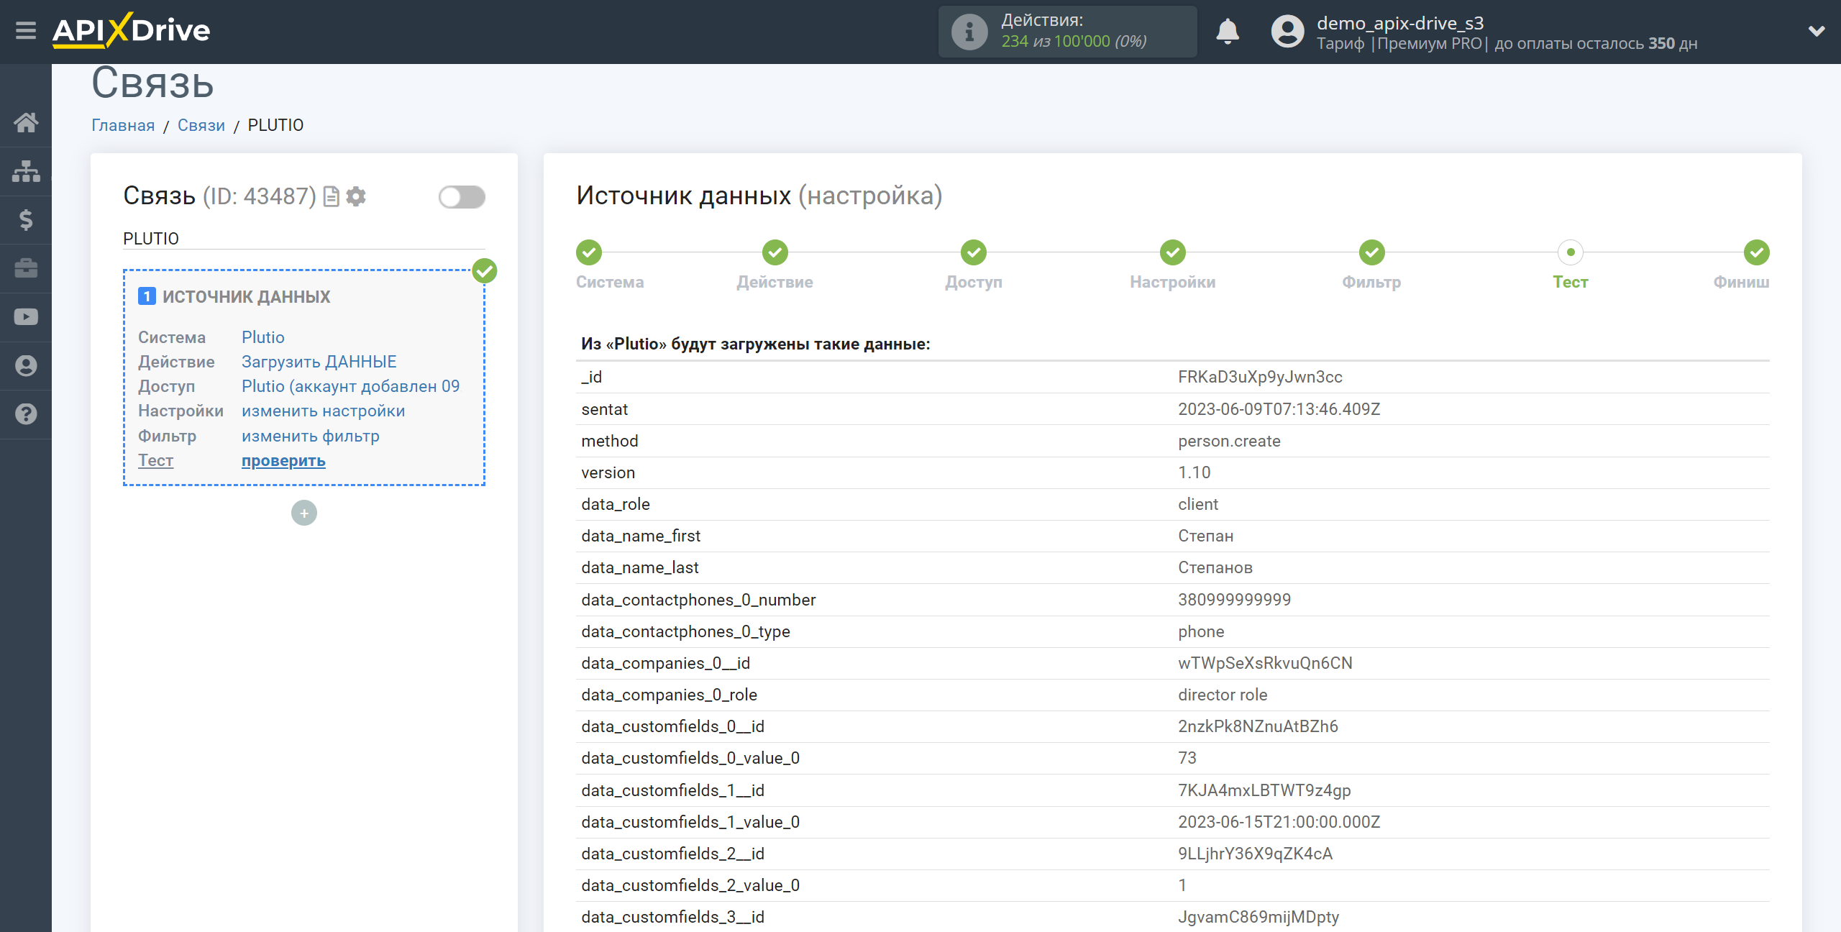Go to Home in the sidebar
This screenshot has height=932, width=1841.
click(26, 122)
